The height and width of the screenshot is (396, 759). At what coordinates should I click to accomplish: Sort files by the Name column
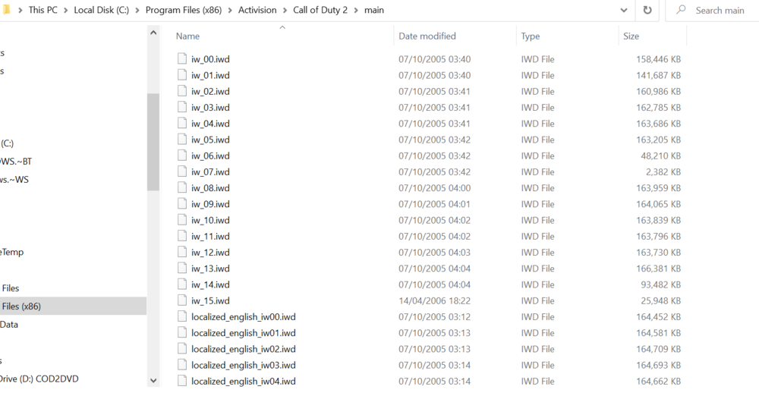coord(188,36)
